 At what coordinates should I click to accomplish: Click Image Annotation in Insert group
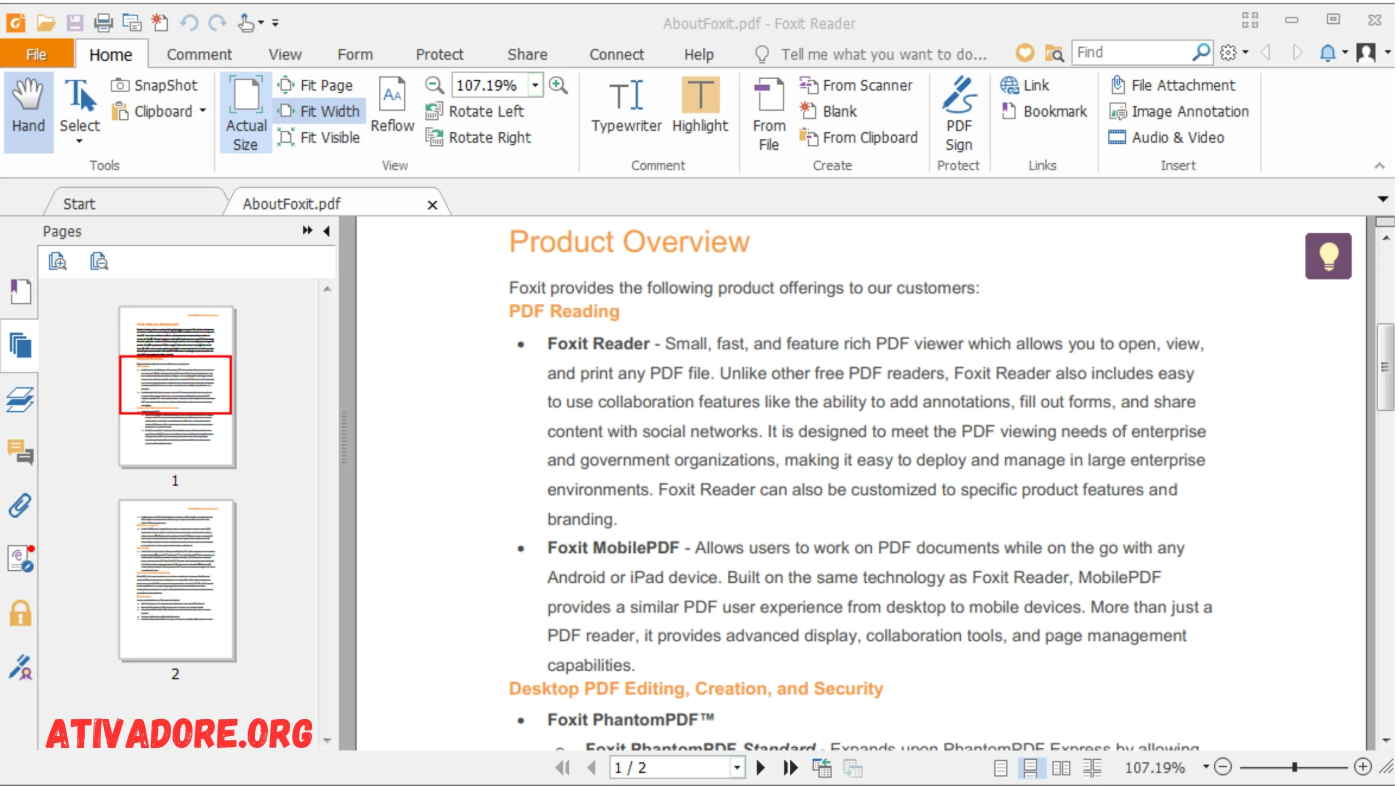click(1179, 111)
